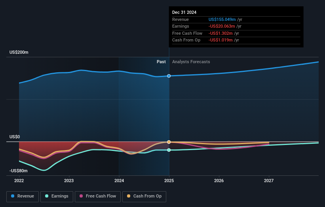
Task: Click the Dec 31 2024 tooltip date
Action: 184,12
